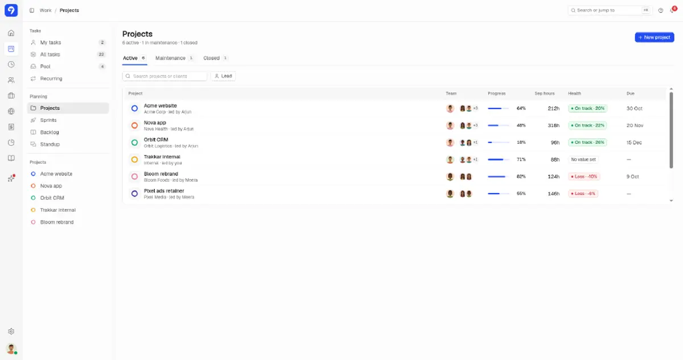Screen dimensions: 683x360
Task: Select the highlighted Work board rail icon
Action: 11,49
